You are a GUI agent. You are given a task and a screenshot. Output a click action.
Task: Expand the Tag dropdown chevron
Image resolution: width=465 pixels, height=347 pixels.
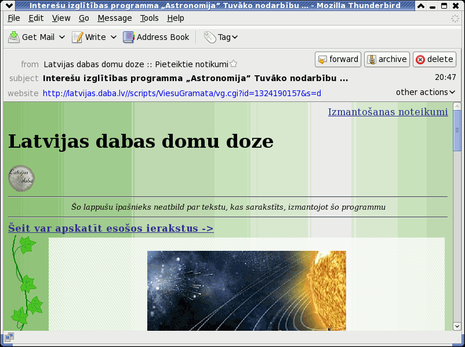tap(235, 37)
